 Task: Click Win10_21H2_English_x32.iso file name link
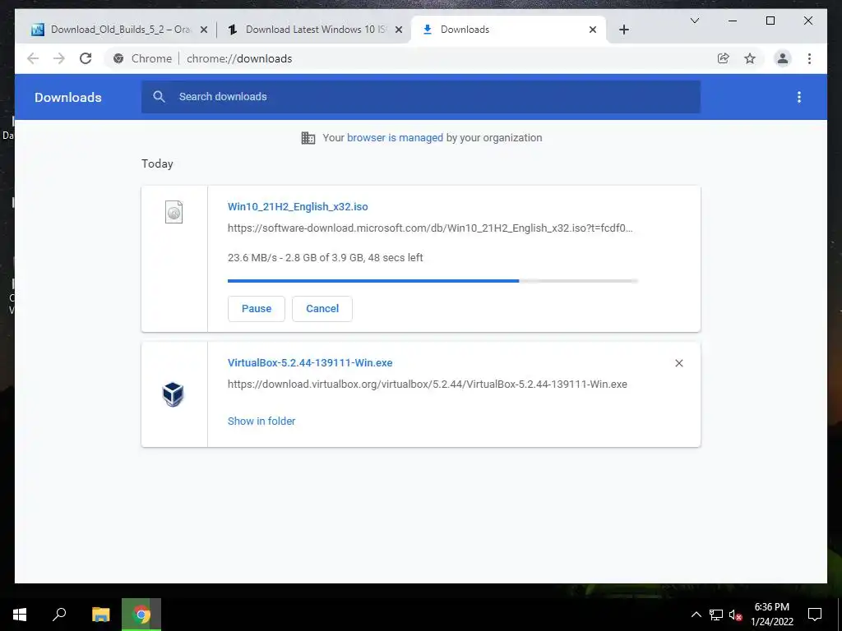tap(298, 206)
